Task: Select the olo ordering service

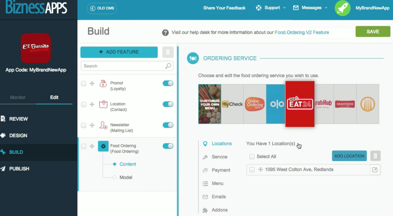Action: click(x=276, y=104)
